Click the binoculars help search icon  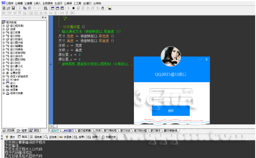(109, 8)
